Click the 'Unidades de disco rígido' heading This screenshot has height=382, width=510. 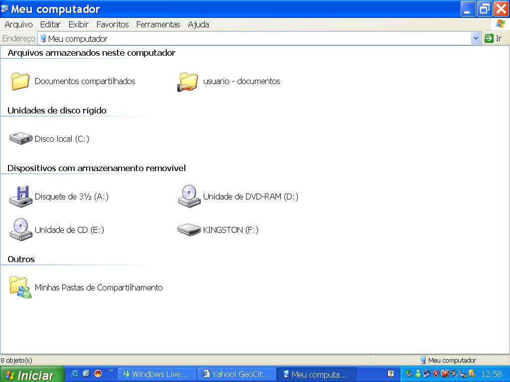click(x=57, y=110)
